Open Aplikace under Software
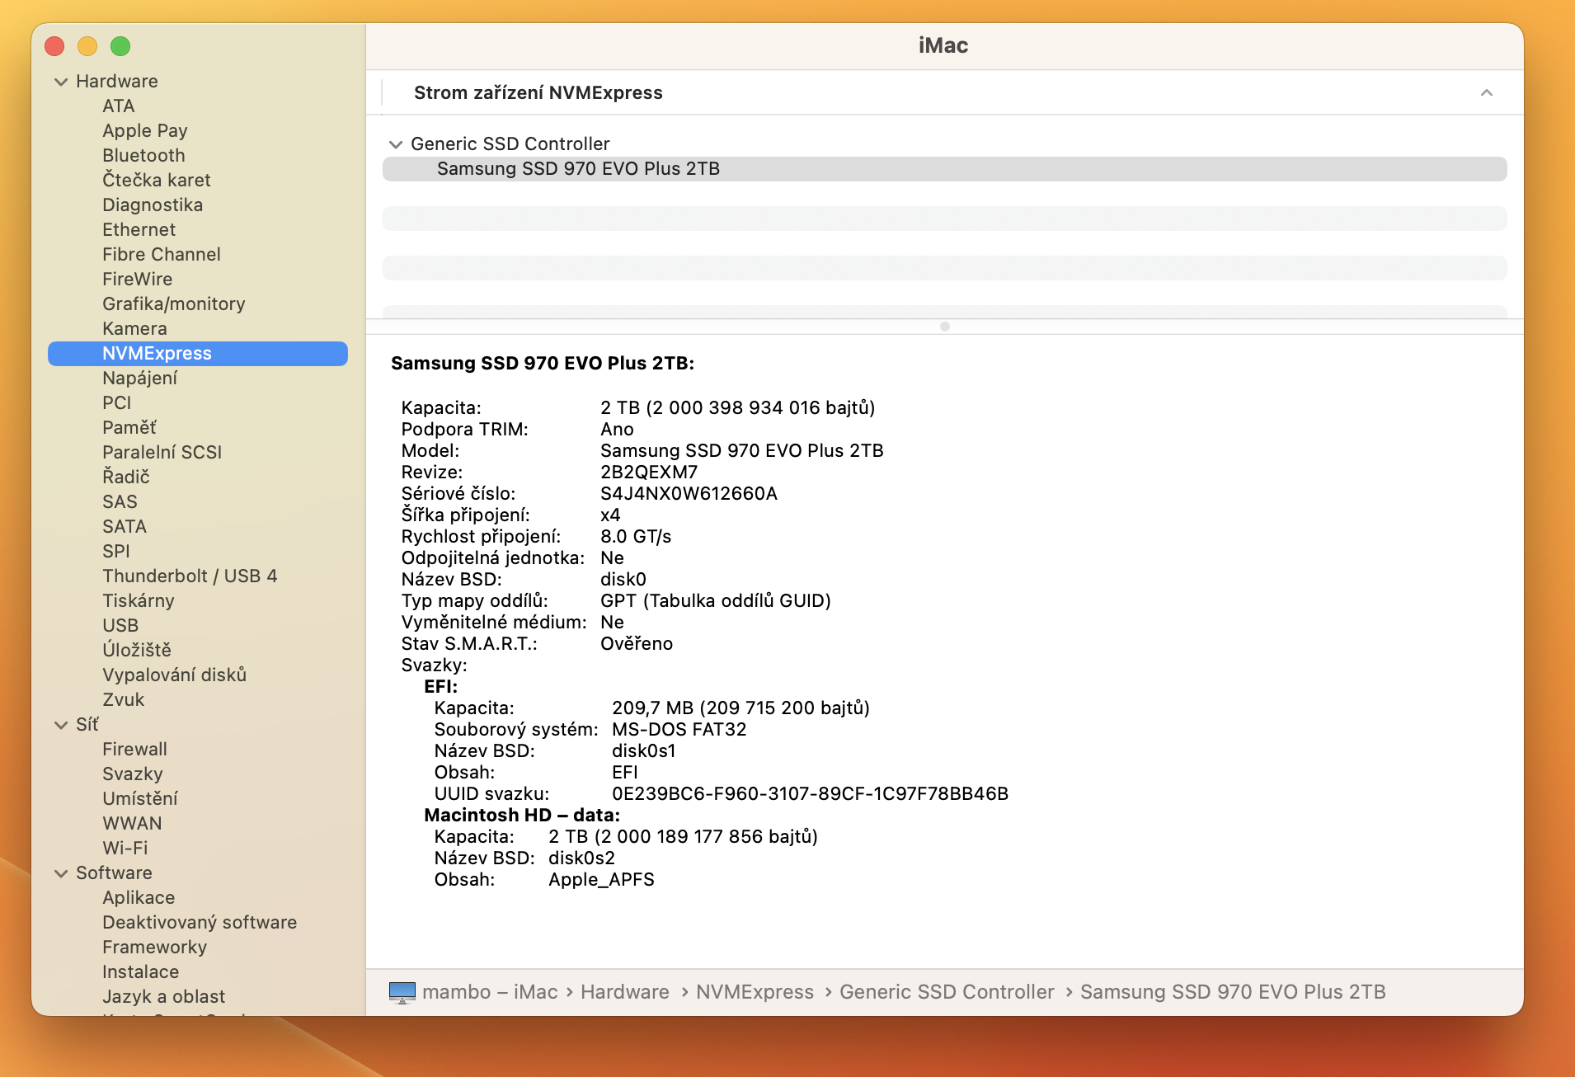 pyautogui.click(x=138, y=898)
